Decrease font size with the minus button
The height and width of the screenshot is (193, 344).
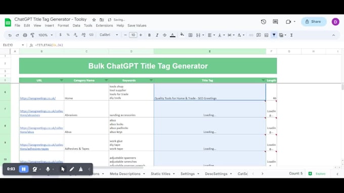(x=125, y=35)
